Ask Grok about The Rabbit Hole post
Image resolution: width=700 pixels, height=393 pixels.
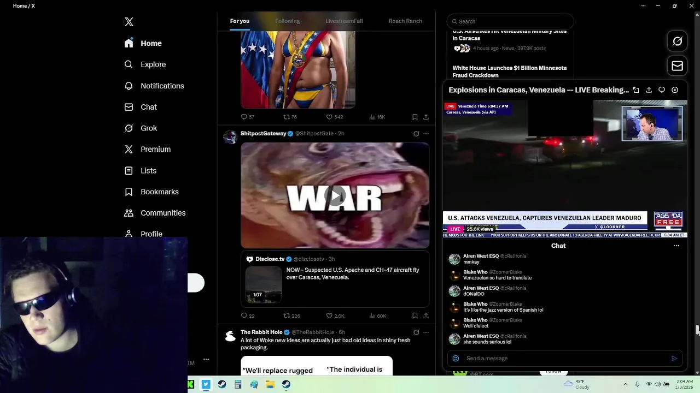coord(416,332)
